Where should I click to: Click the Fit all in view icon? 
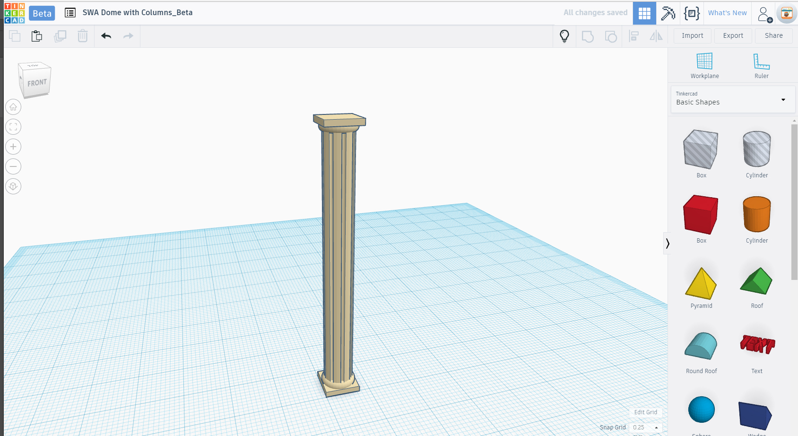tap(13, 127)
